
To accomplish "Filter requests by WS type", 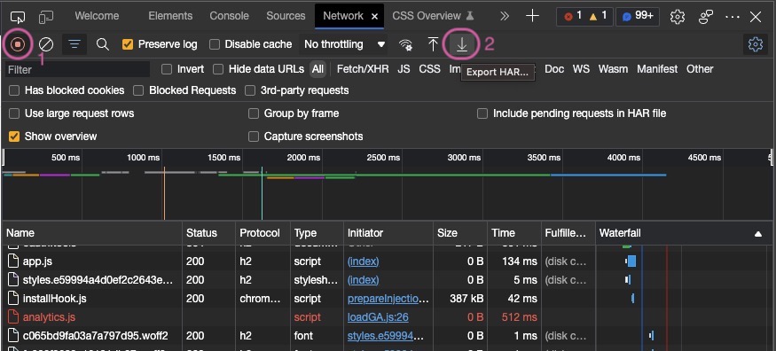I will 581,69.
